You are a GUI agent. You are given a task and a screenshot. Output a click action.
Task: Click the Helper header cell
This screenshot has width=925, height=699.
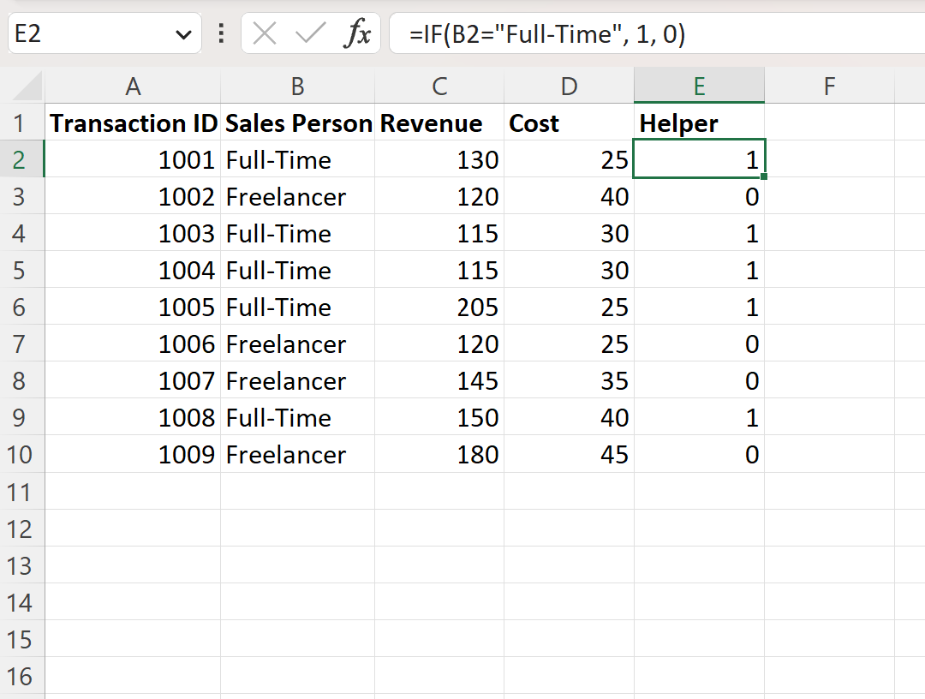coord(699,122)
